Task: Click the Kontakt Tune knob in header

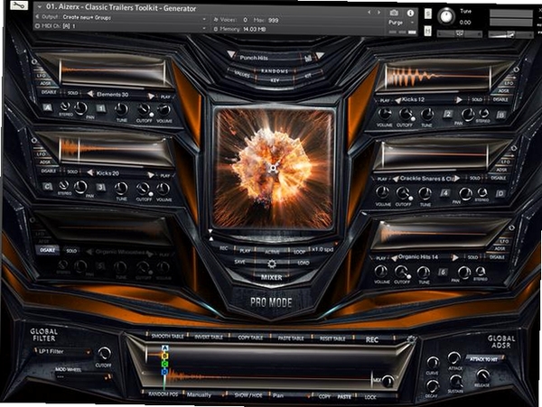Action: click(x=446, y=16)
